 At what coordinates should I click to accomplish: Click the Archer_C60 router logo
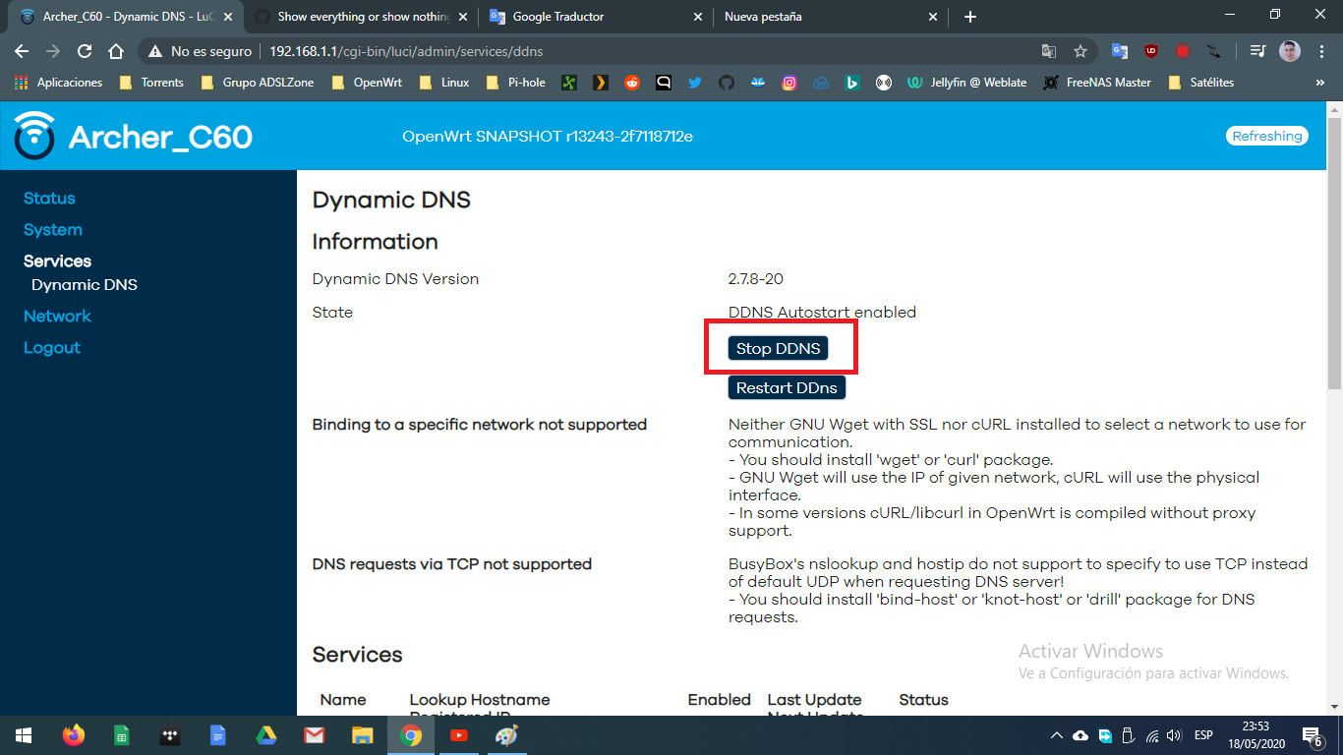(33, 137)
